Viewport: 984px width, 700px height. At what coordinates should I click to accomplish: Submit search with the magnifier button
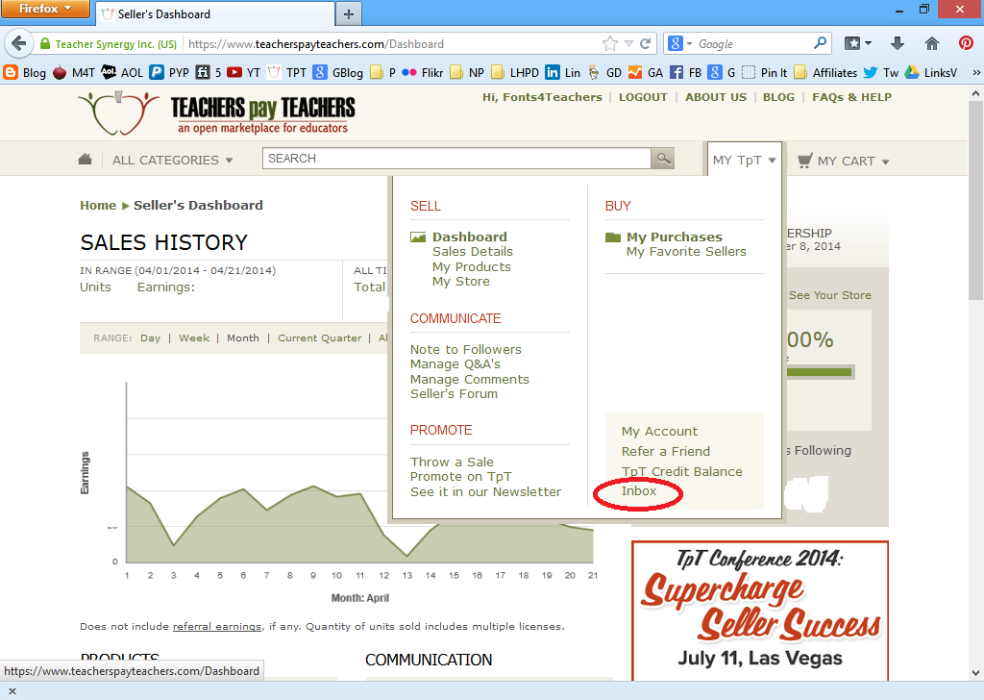pos(663,159)
